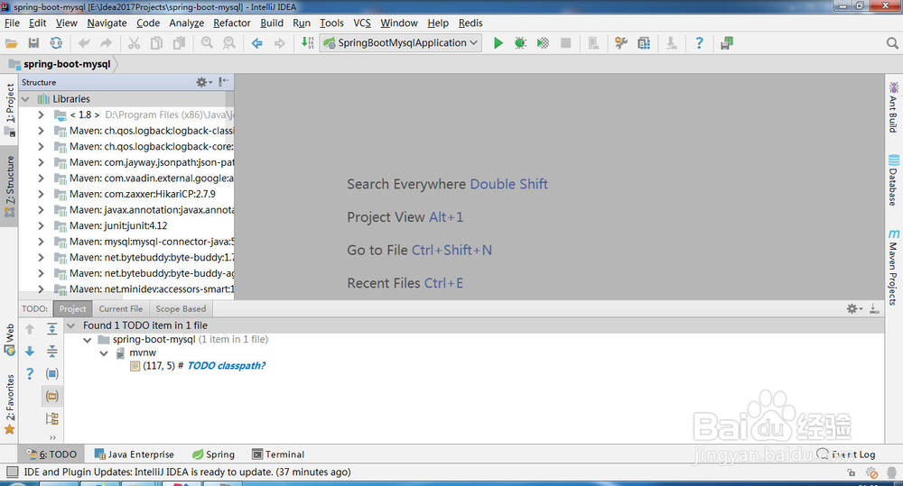Open the VCS menu
This screenshot has height=486, width=903.
pyautogui.click(x=362, y=23)
